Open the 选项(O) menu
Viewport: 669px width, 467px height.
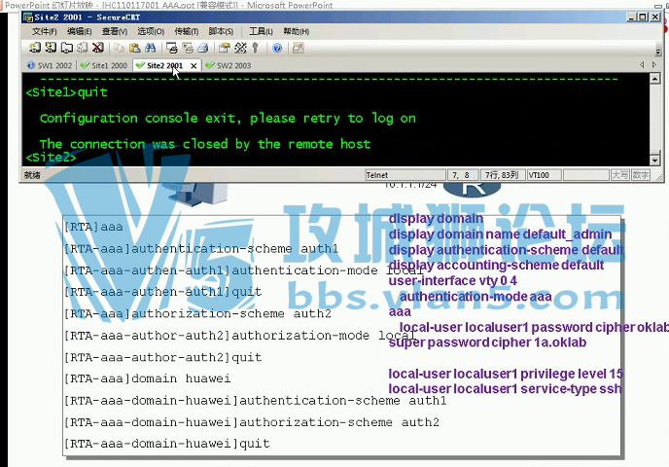click(x=151, y=31)
